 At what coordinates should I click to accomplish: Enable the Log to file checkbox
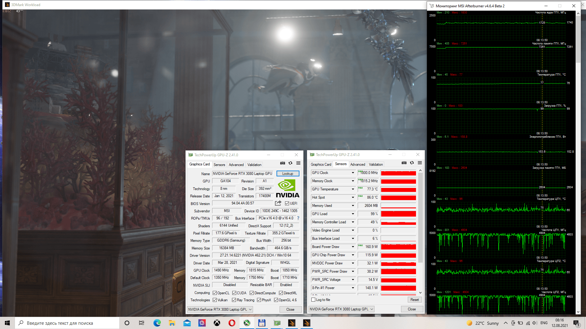[x=313, y=300]
